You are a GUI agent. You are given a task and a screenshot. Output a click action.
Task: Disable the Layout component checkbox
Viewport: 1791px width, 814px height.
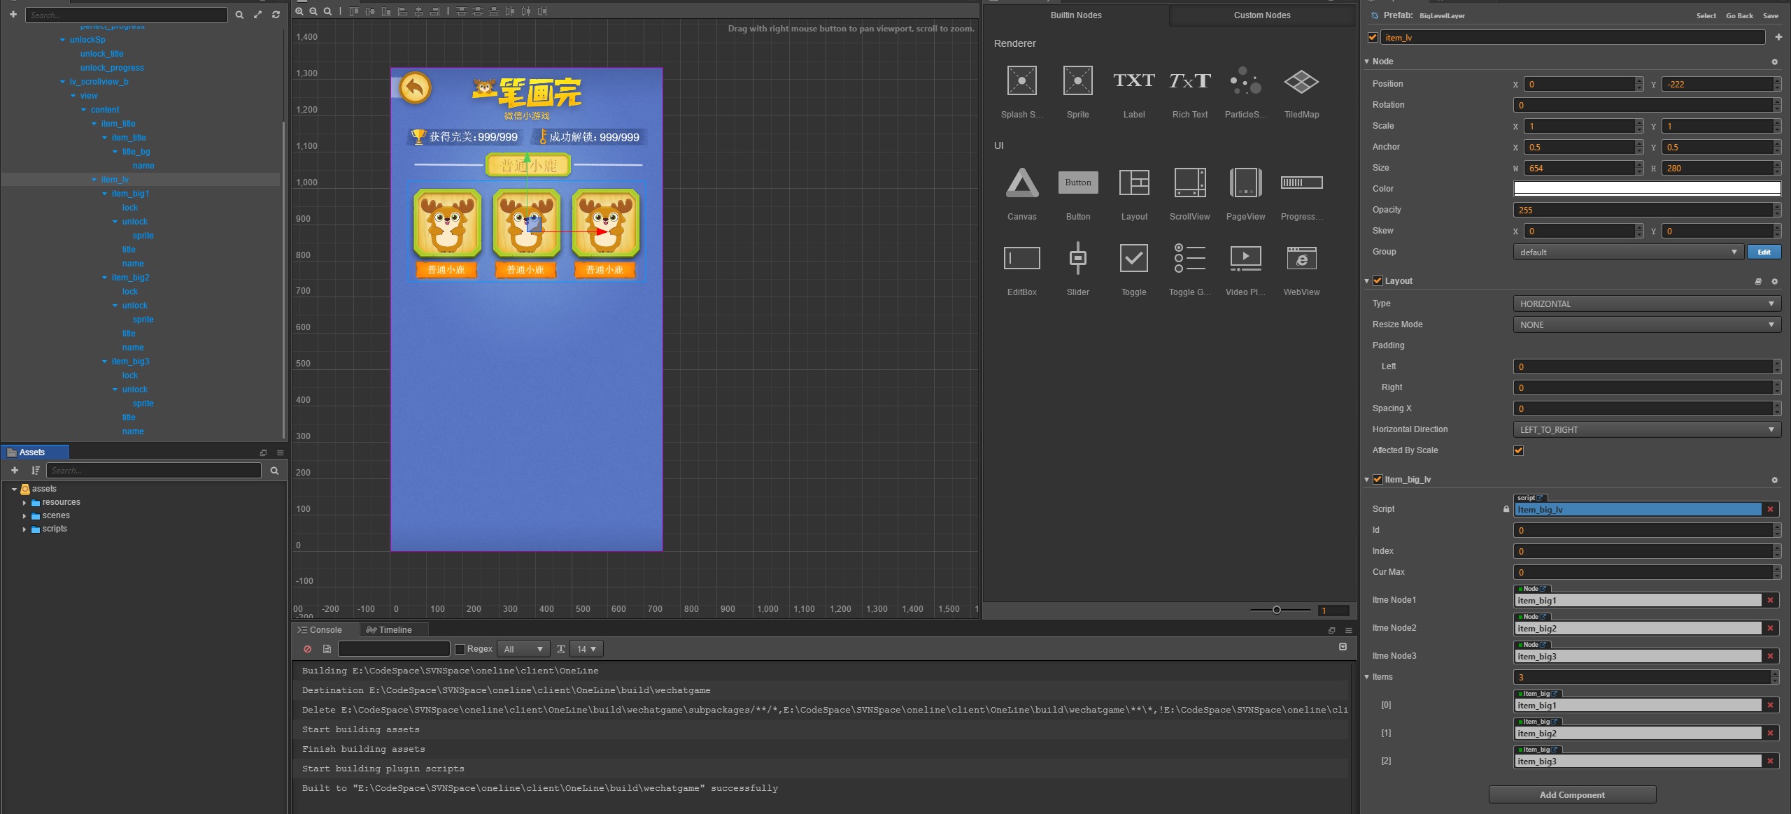pos(1378,281)
